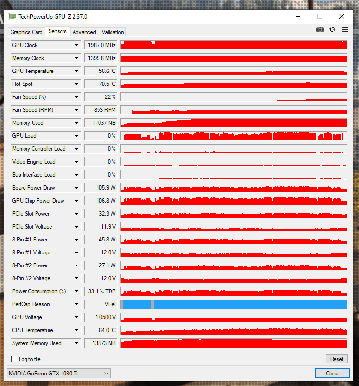This screenshot has width=359, height=386.
Task: Enable the Log to file checkbox
Action: [14, 359]
